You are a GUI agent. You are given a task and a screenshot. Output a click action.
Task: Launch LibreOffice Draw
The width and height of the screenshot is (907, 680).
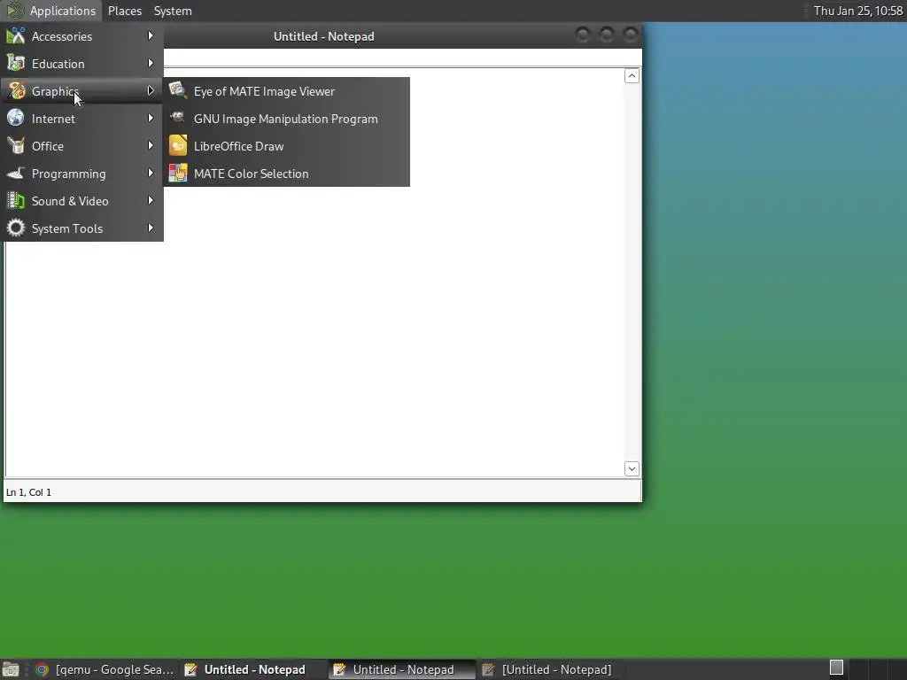[x=286, y=146]
